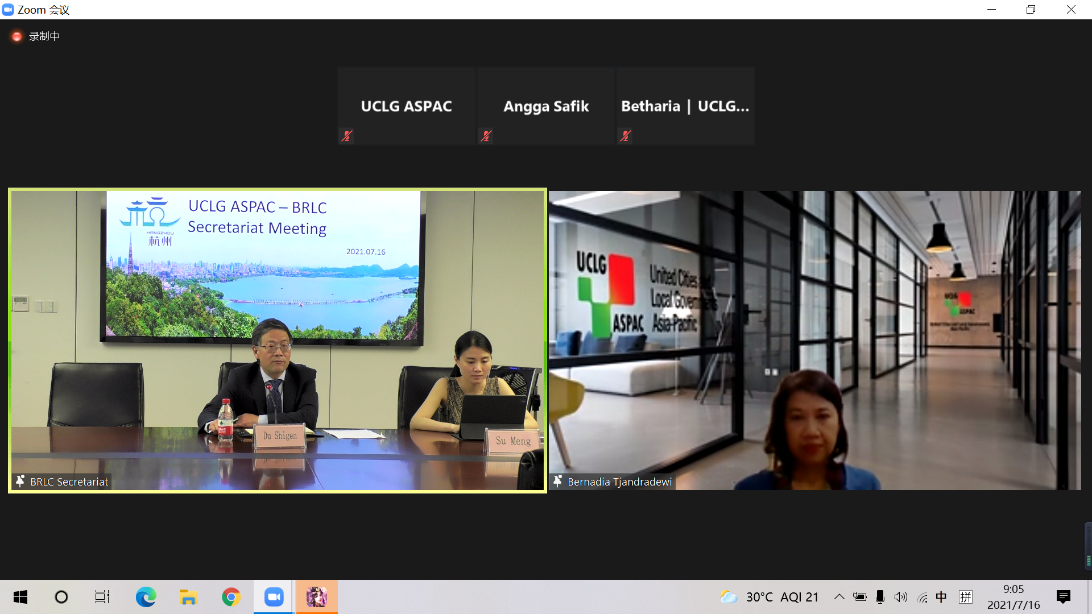This screenshot has height=614, width=1092.
Task: Click the microphone tray icon
Action: pos(880,597)
